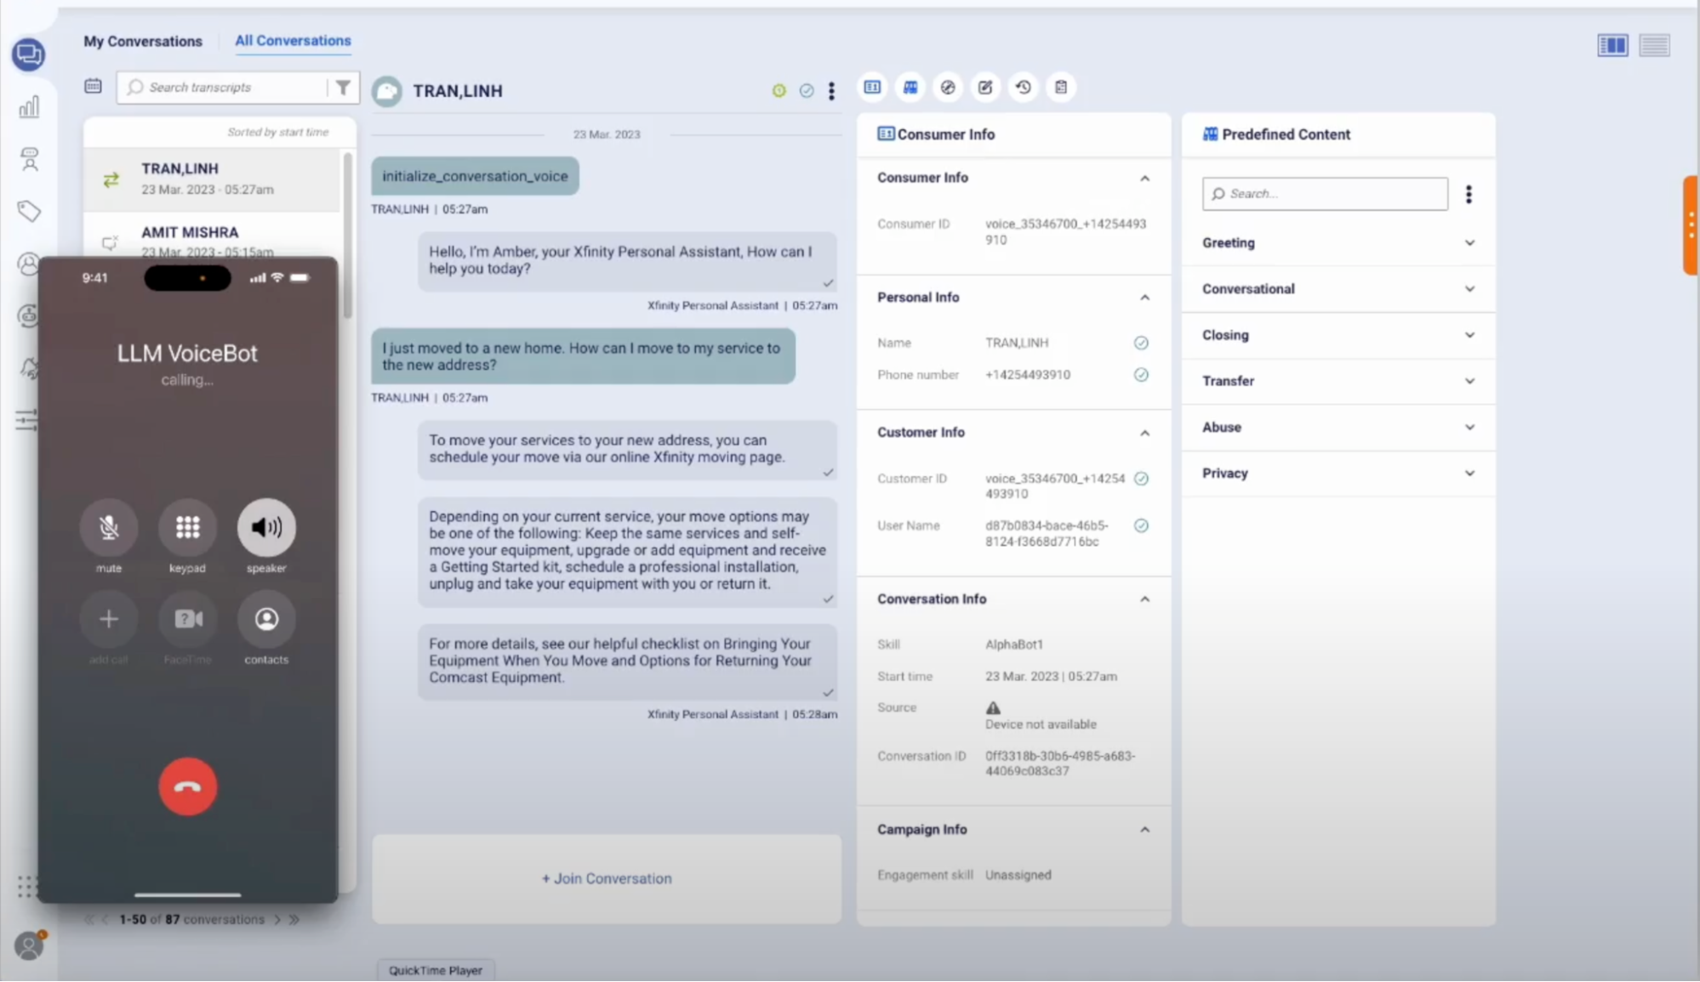
Task: Click the calendar icon beside transcript search
Action: [94, 86]
